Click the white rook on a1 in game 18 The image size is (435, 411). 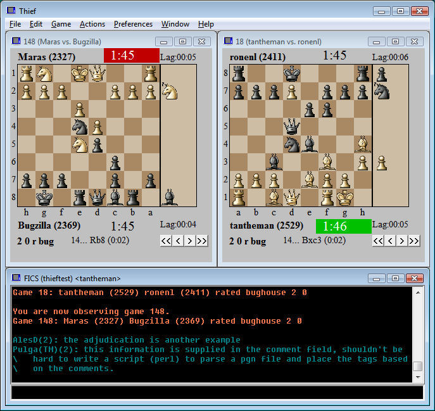click(238, 198)
